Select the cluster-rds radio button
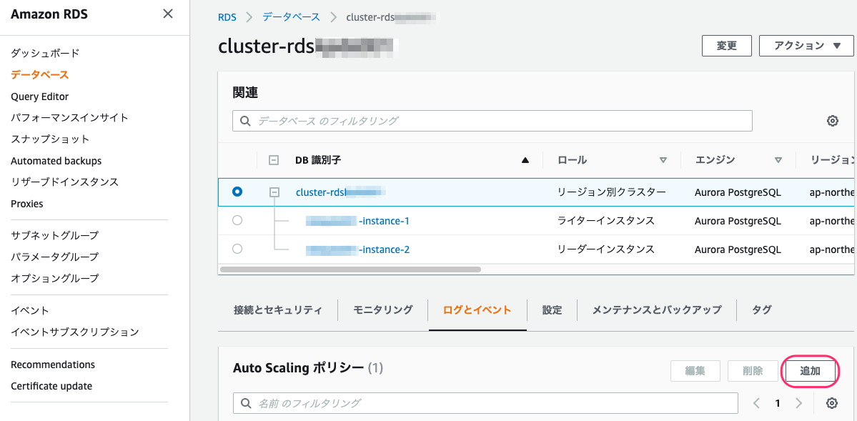The width and height of the screenshot is (857, 421). pos(237,192)
